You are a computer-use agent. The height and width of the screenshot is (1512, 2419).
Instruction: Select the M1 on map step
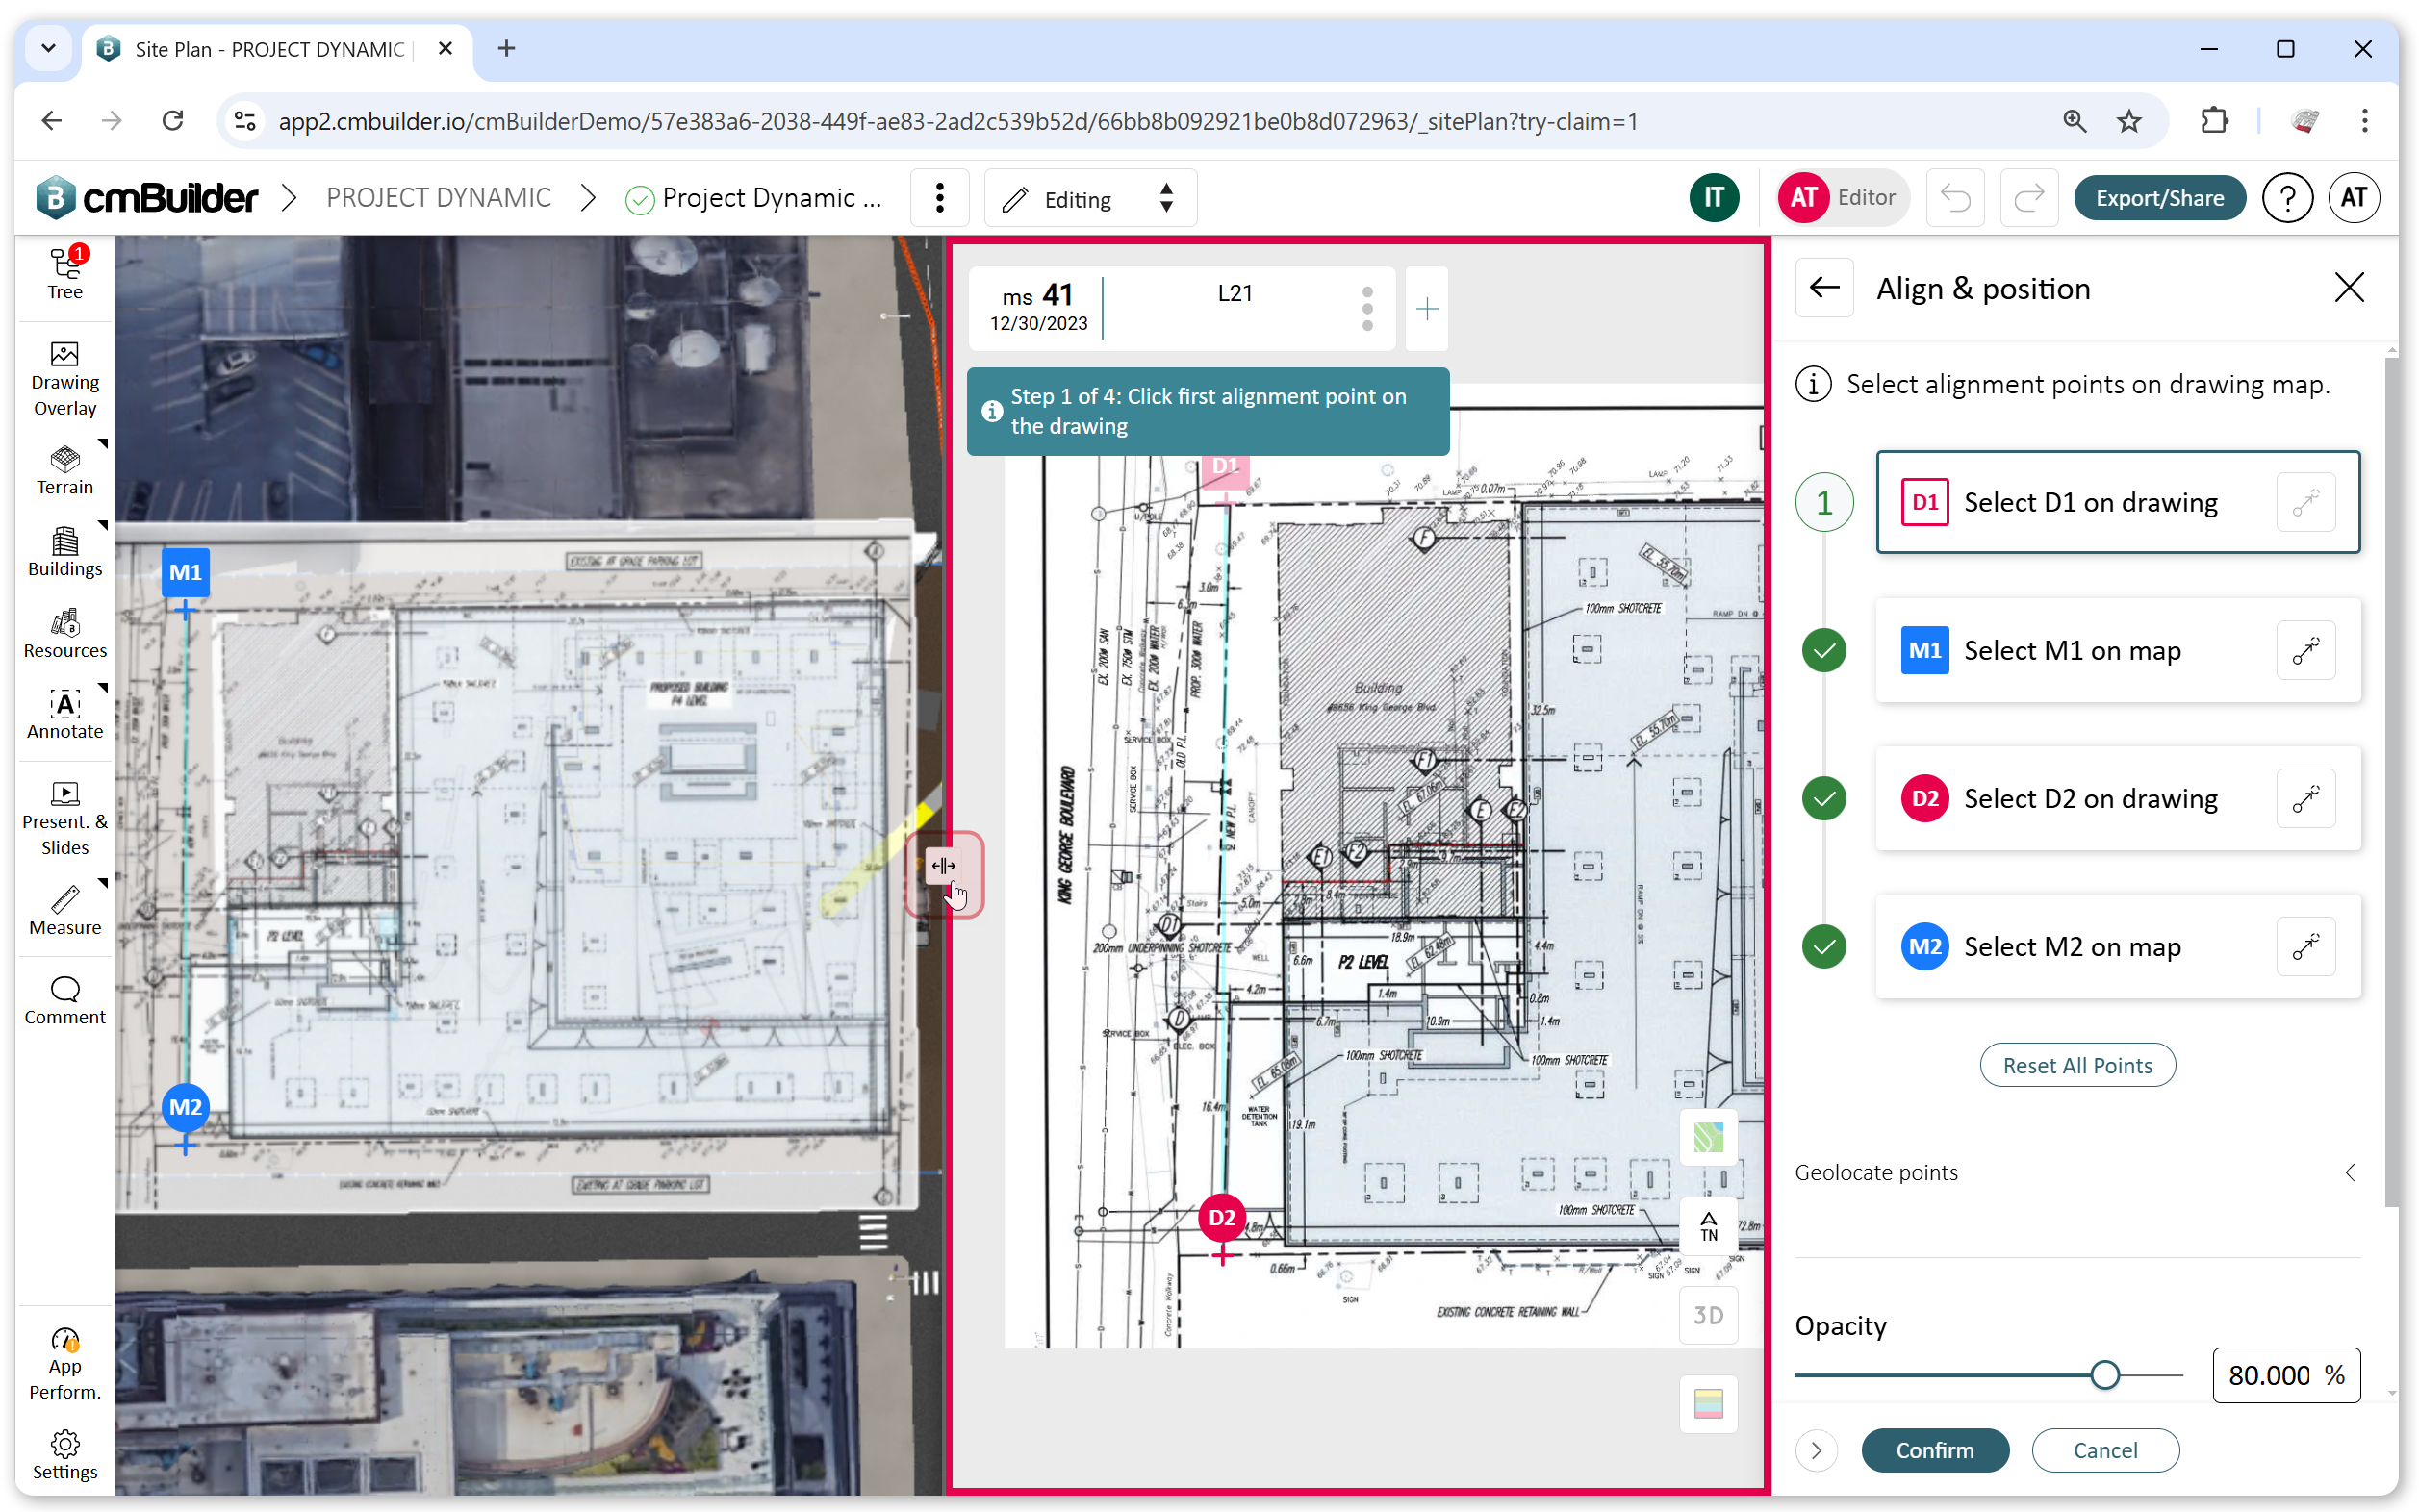2117,650
